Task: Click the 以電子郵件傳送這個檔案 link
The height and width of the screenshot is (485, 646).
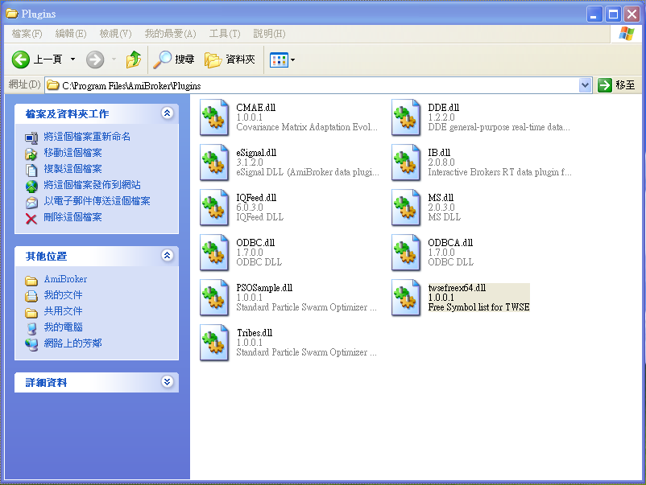Action: tap(97, 201)
